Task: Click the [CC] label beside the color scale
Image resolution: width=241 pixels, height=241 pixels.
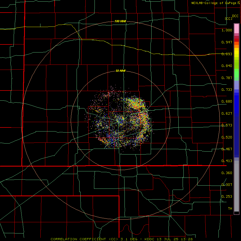Action: pos(229,18)
